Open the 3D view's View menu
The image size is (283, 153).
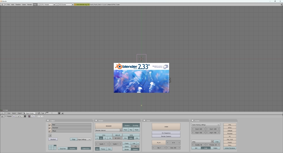[9, 113]
